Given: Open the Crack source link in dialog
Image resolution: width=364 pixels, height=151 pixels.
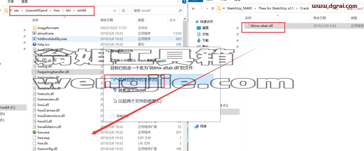Looking at the screenshot, I should click(x=141, y=60).
